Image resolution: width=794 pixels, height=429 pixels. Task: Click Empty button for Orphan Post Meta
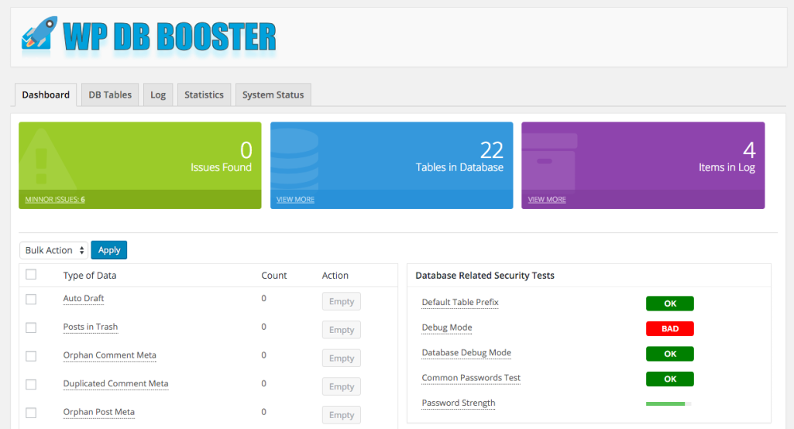[x=342, y=415]
